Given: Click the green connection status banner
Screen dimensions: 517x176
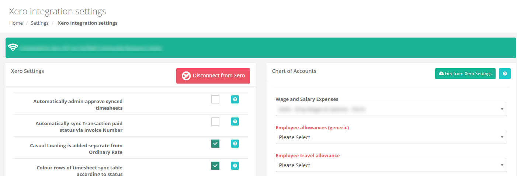Looking at the screenshot, I should click(x=261, y=48).
